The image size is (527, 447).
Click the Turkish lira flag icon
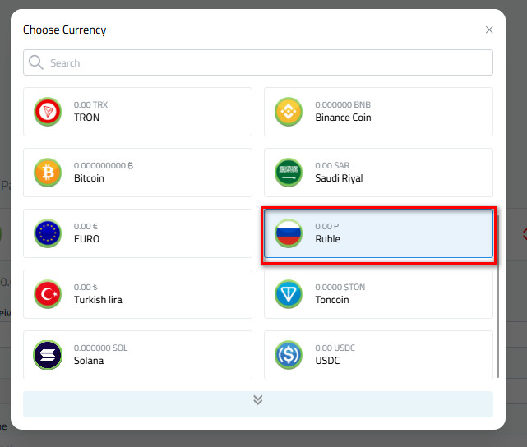(x=48, y=294)
